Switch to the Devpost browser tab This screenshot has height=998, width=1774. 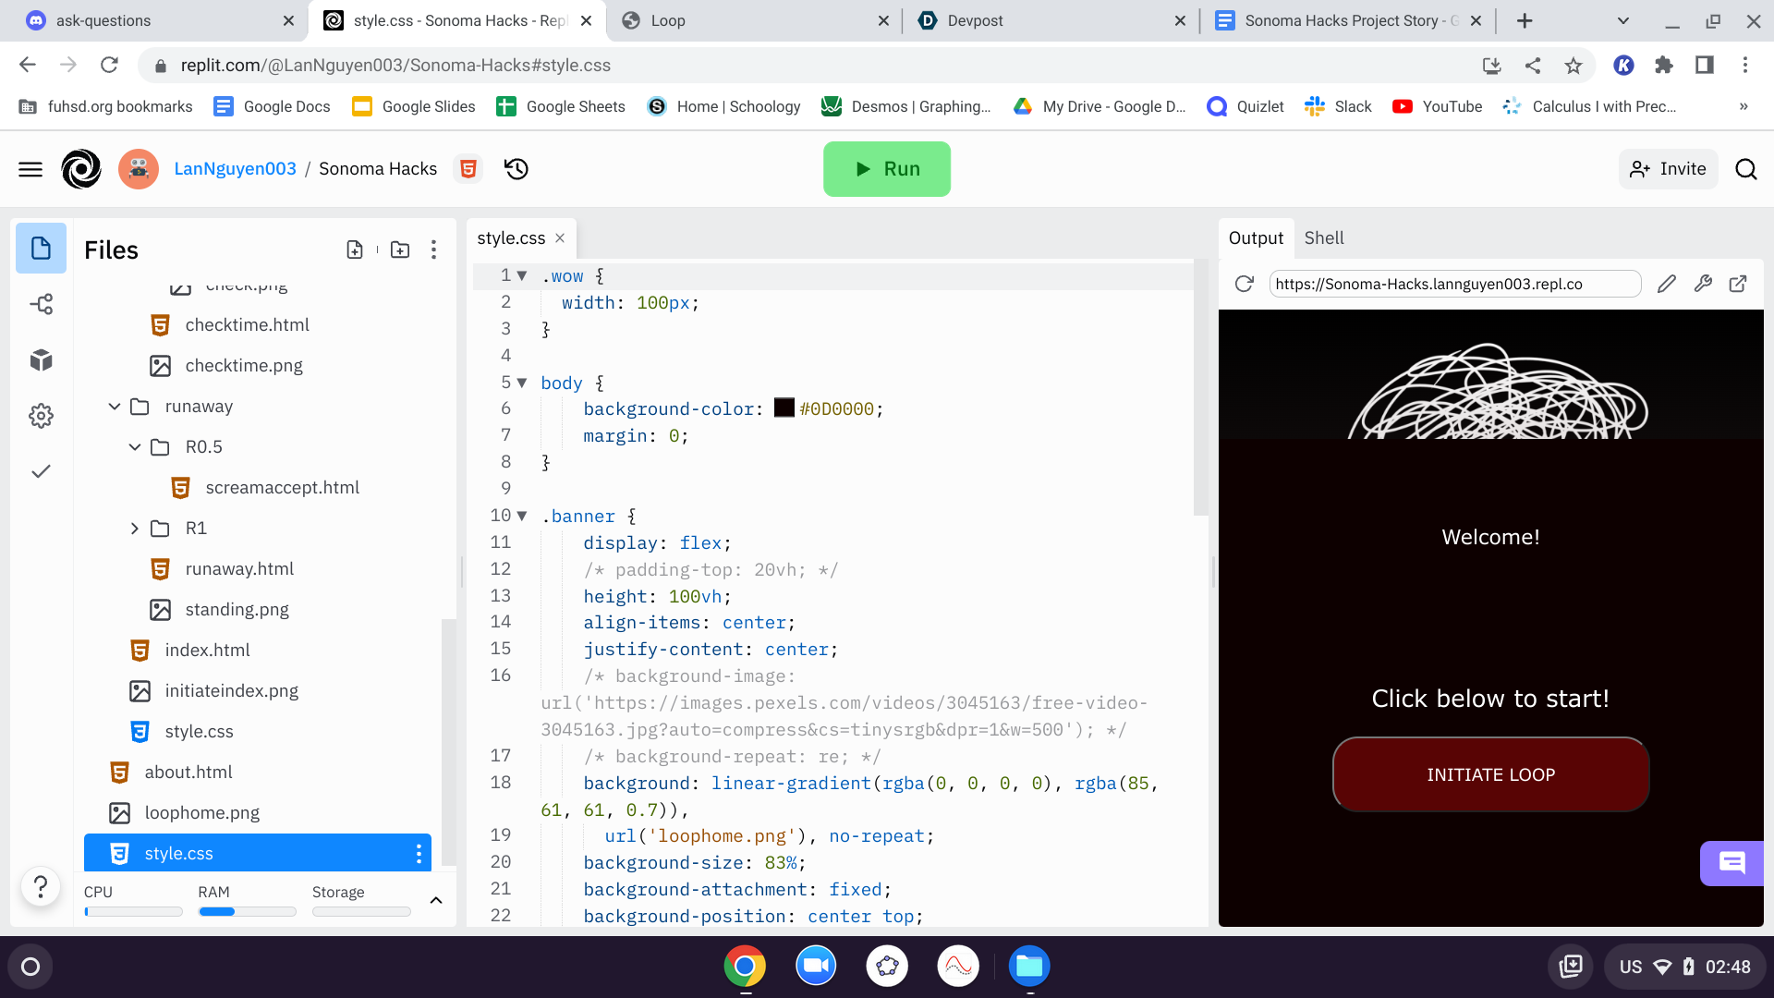[x=975, y=20]
